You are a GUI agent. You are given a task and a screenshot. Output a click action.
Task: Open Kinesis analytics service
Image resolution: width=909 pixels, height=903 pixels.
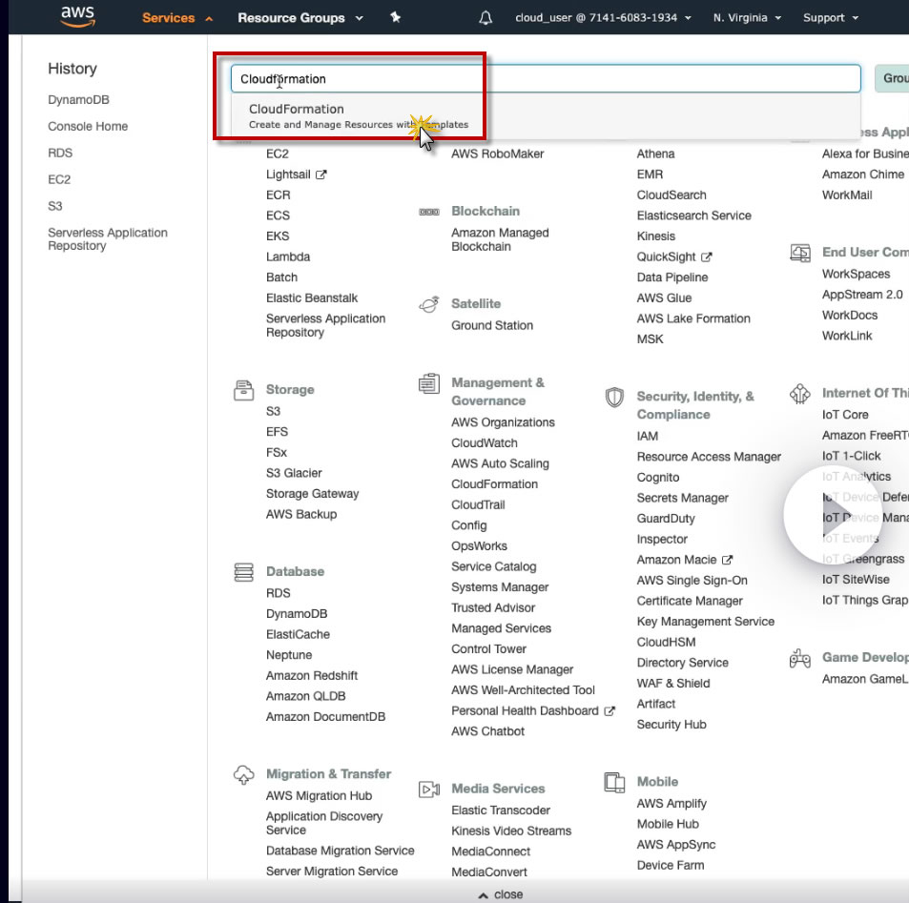click(655, 236)
